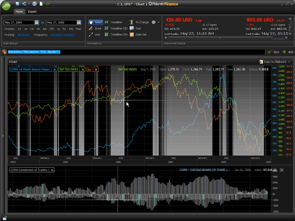Activate the Line annotation tool
Screen dimensions: 295x221
[94, 35]
